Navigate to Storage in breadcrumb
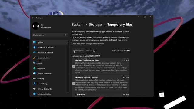The width and height of the screenshot is (194, 109). [95, 25]
